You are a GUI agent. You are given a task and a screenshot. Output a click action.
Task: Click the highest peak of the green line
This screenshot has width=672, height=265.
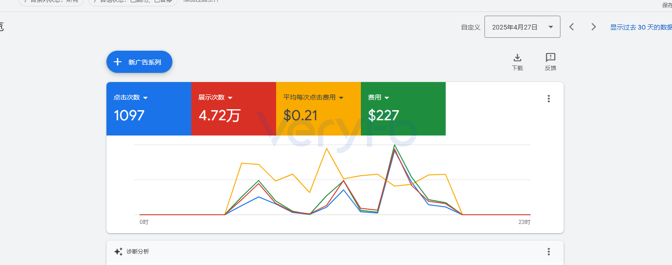point(395,145)
